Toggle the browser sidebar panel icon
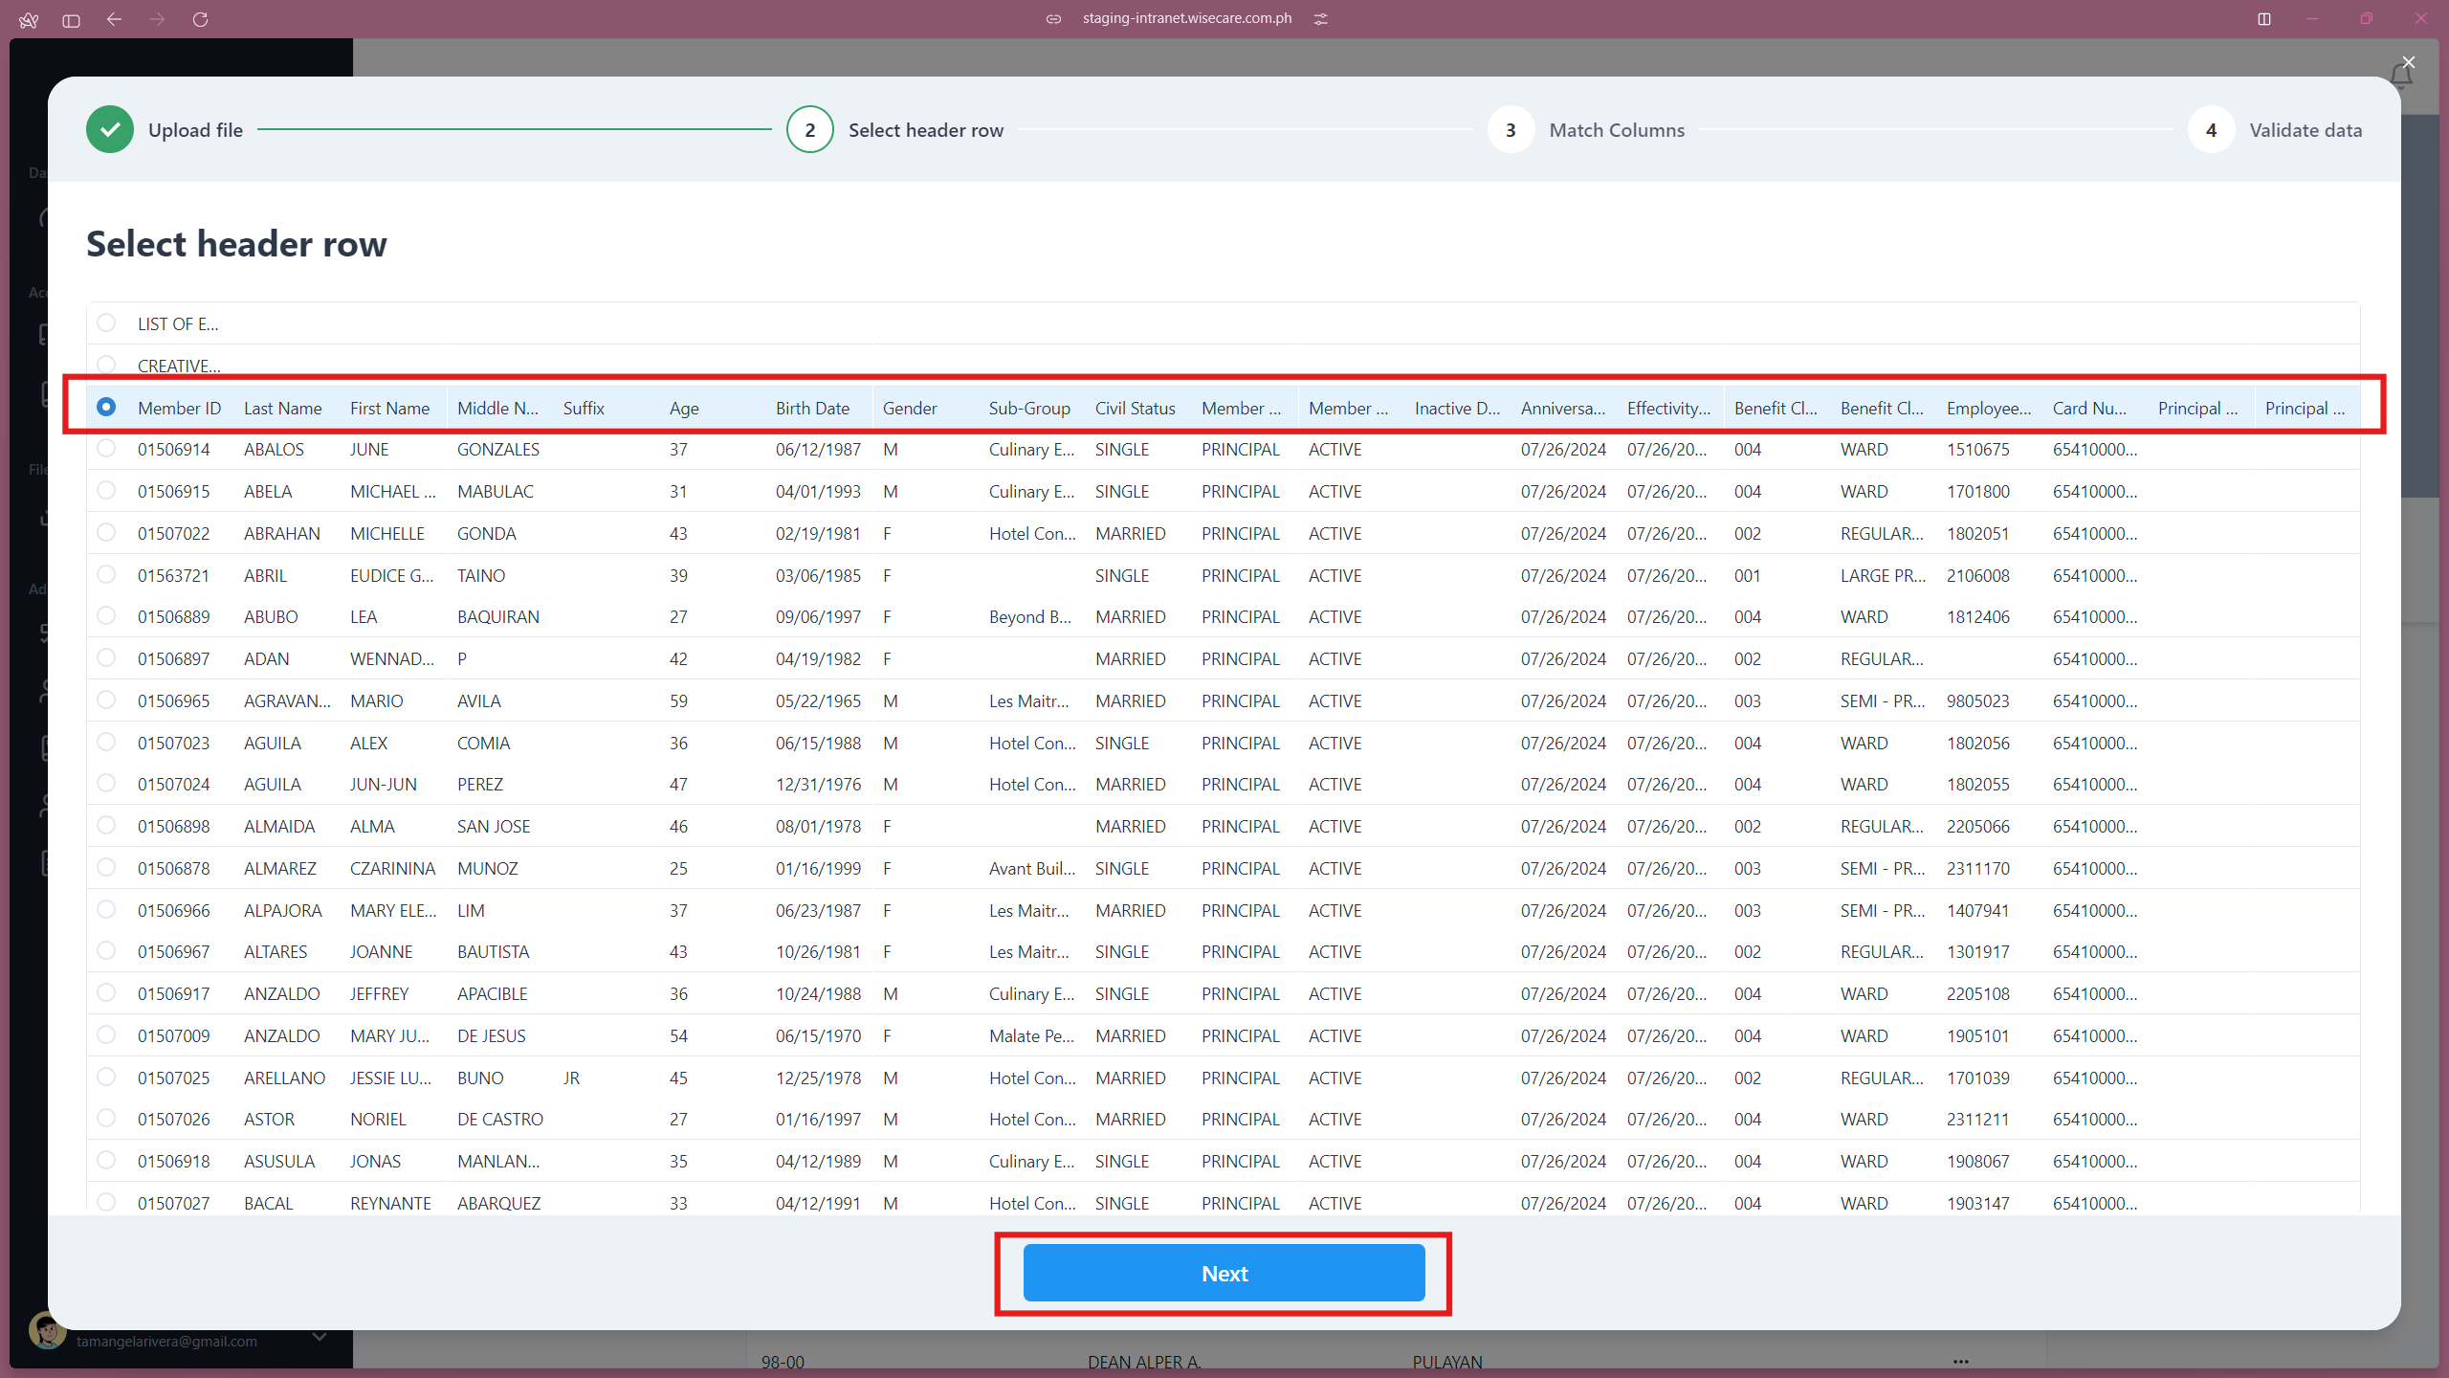Screen dimensions: 2449x1378 (x=70, y=19)
